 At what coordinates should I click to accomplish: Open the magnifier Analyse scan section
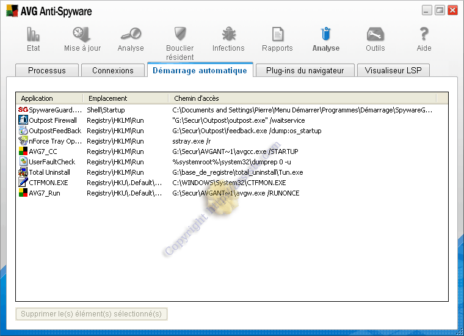(x=131, y=39)
